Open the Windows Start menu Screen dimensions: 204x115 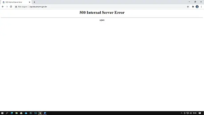tap(2, 113)
